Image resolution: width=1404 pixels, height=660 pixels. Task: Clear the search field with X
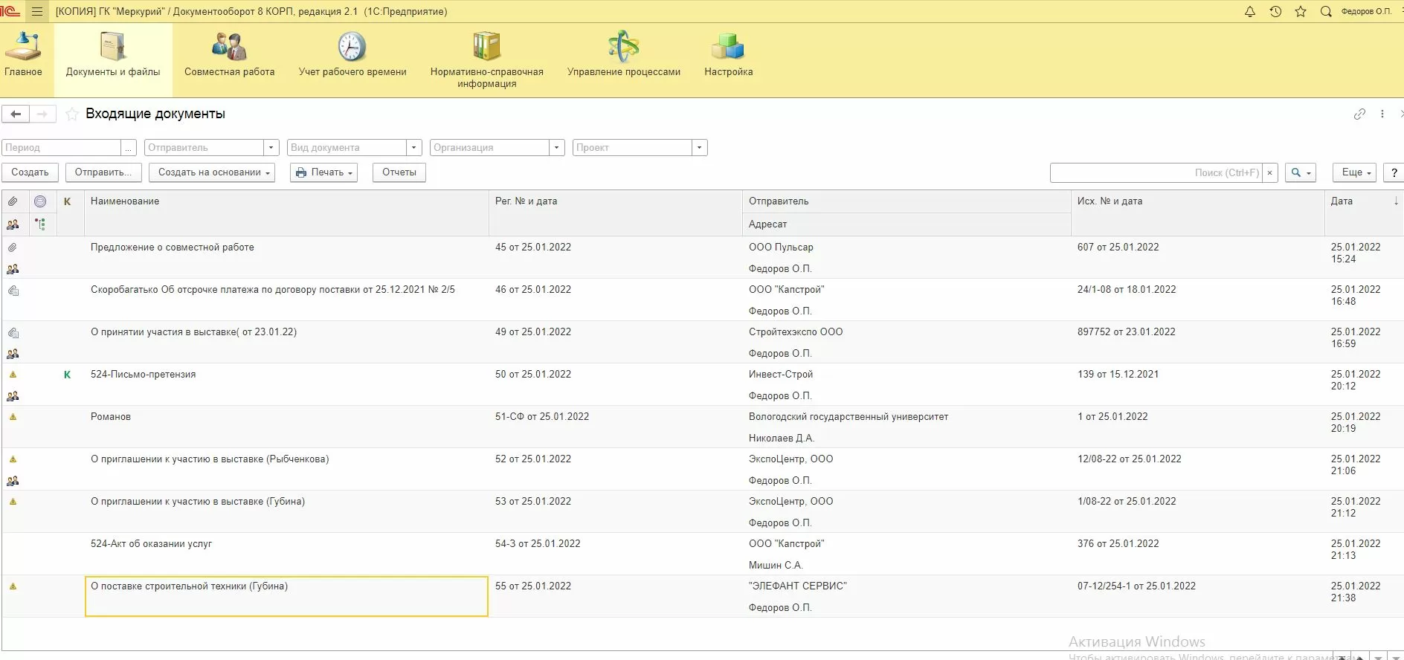pos(1270,172)
